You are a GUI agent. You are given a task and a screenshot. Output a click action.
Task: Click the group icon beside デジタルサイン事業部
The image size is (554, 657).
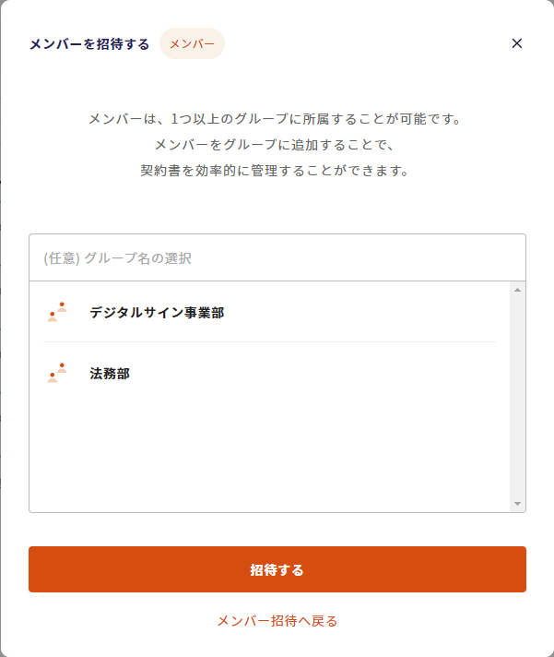[57, 312]
